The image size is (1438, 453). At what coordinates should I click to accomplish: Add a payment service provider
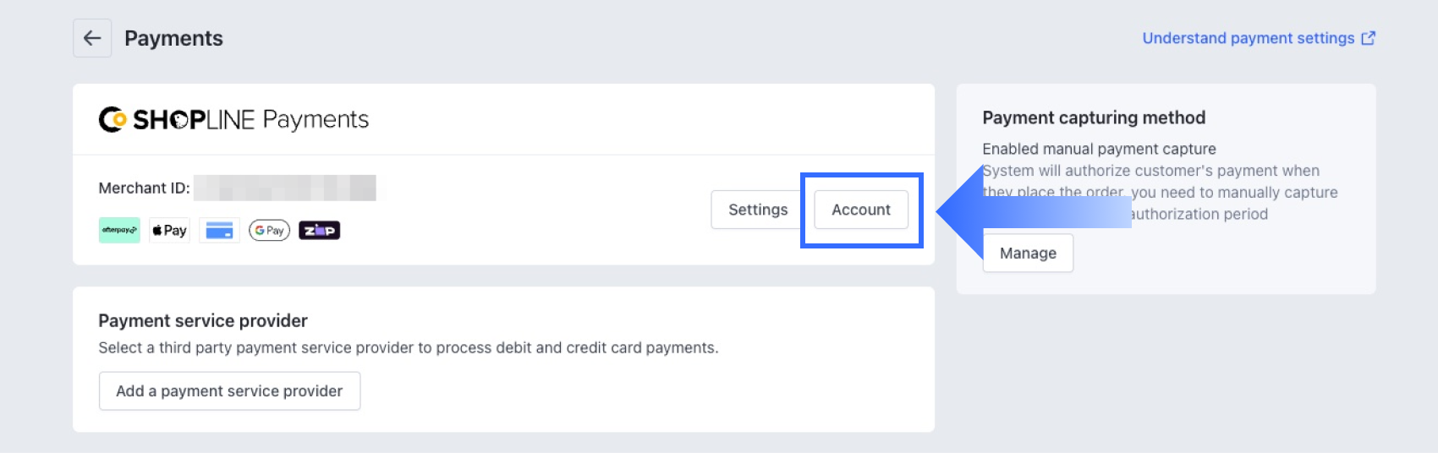tap(229, 391)
